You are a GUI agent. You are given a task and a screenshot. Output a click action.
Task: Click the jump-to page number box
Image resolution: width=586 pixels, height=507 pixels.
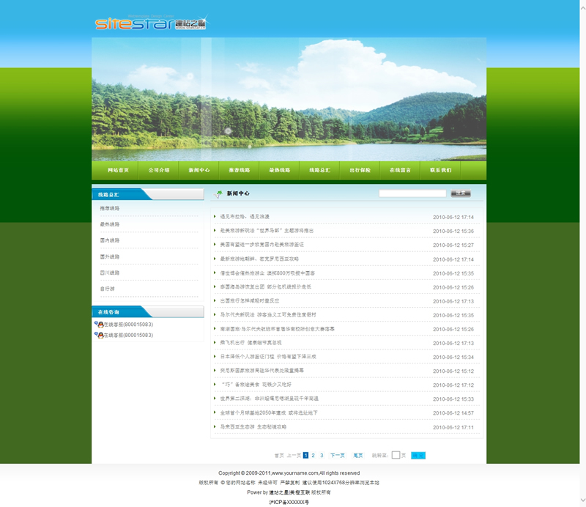pos(396,455)
